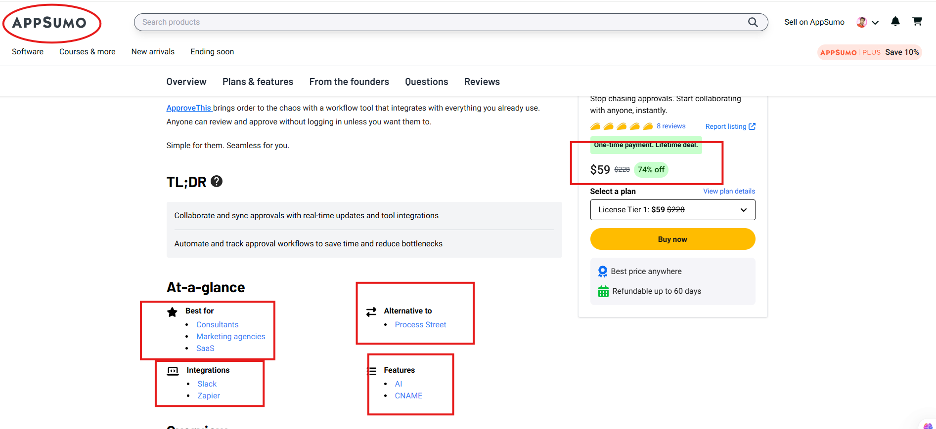Click the 'Collaborate and sync approvals' line
Viewport: 936px width, 429px height.
click(307, 216)
